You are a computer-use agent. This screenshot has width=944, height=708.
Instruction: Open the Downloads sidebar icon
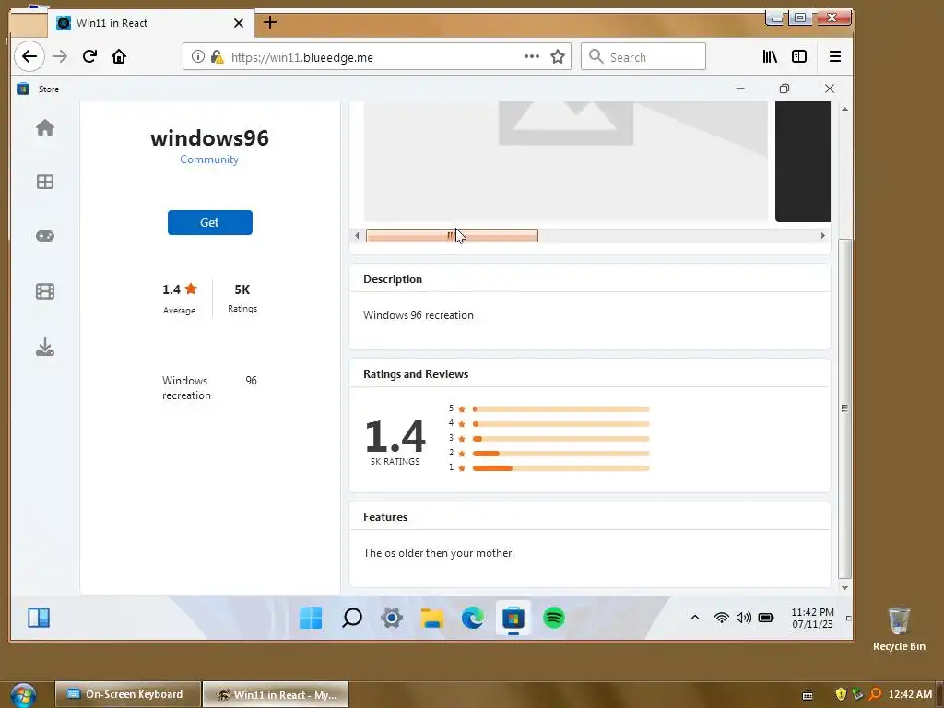click(45, 347)
